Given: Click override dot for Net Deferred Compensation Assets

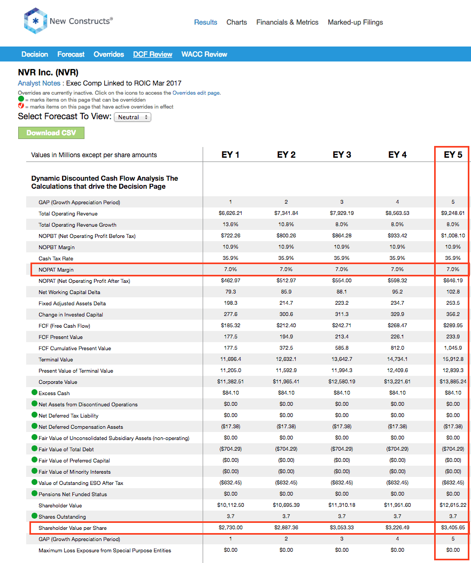Looking at the screenshot, I should coord(34,426).
